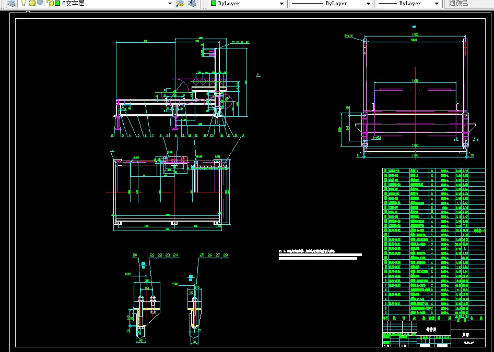Open the ByLayer lineweight dropdown

tap(436, 4)
